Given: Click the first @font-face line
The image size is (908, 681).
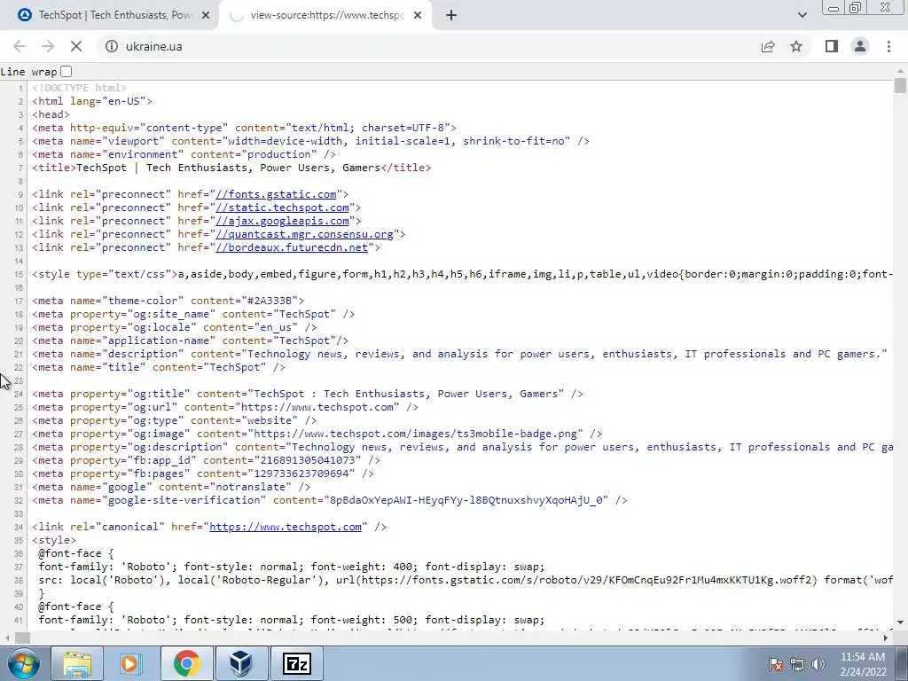Looking at the screenshot, I should pos(76,553).
